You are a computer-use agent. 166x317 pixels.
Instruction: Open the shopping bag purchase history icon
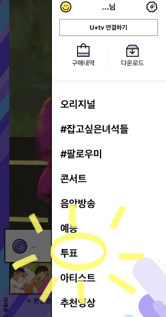83,51
